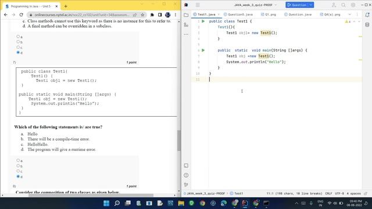
Task: Open IDE settings gear icon
Action: click(353, 5)
